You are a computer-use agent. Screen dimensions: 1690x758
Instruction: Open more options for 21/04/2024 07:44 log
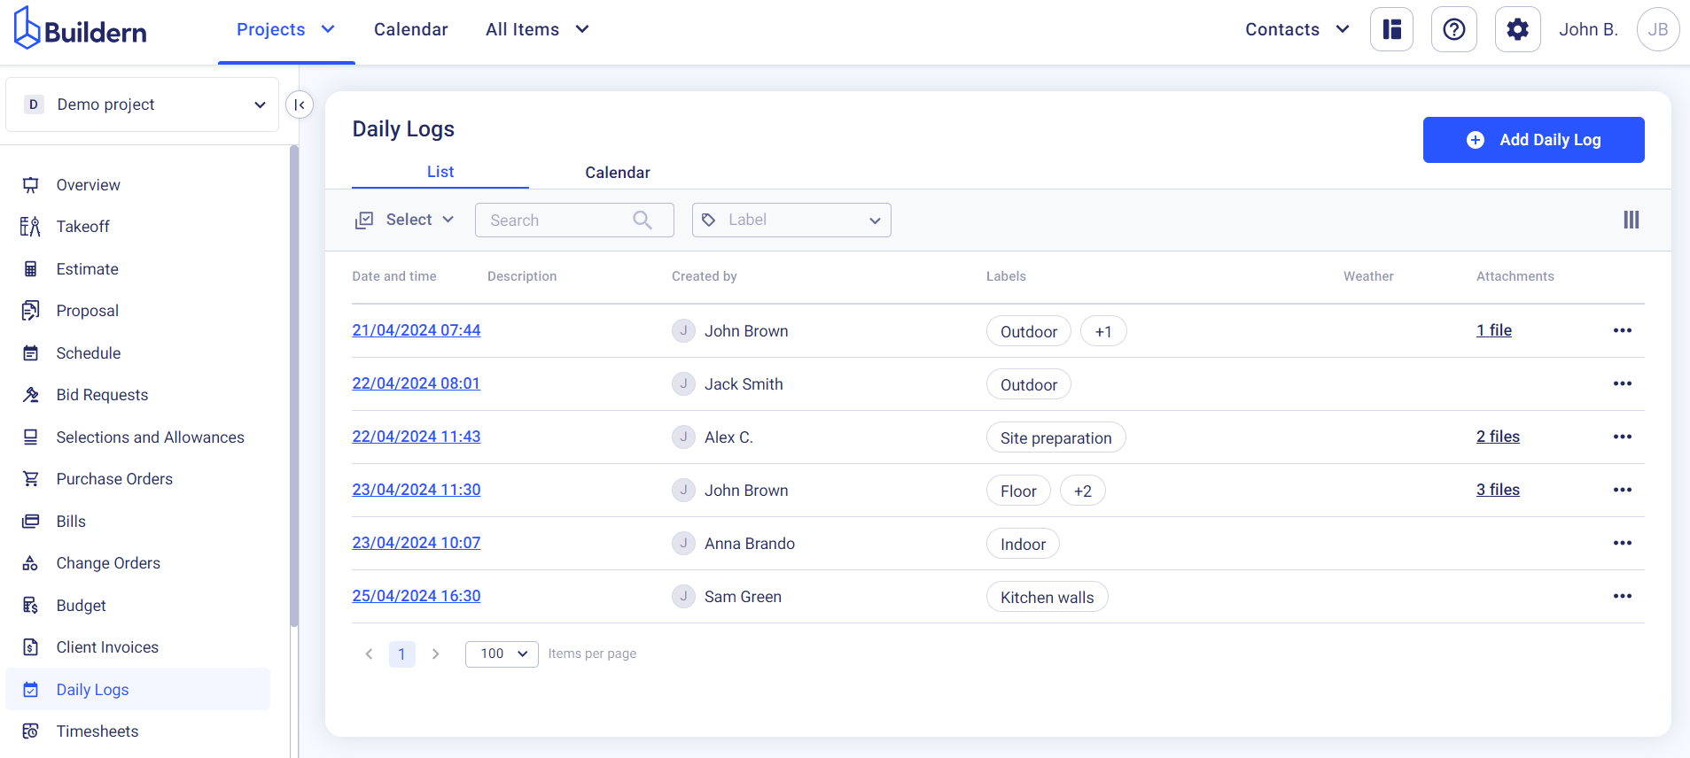(1622, 330)
